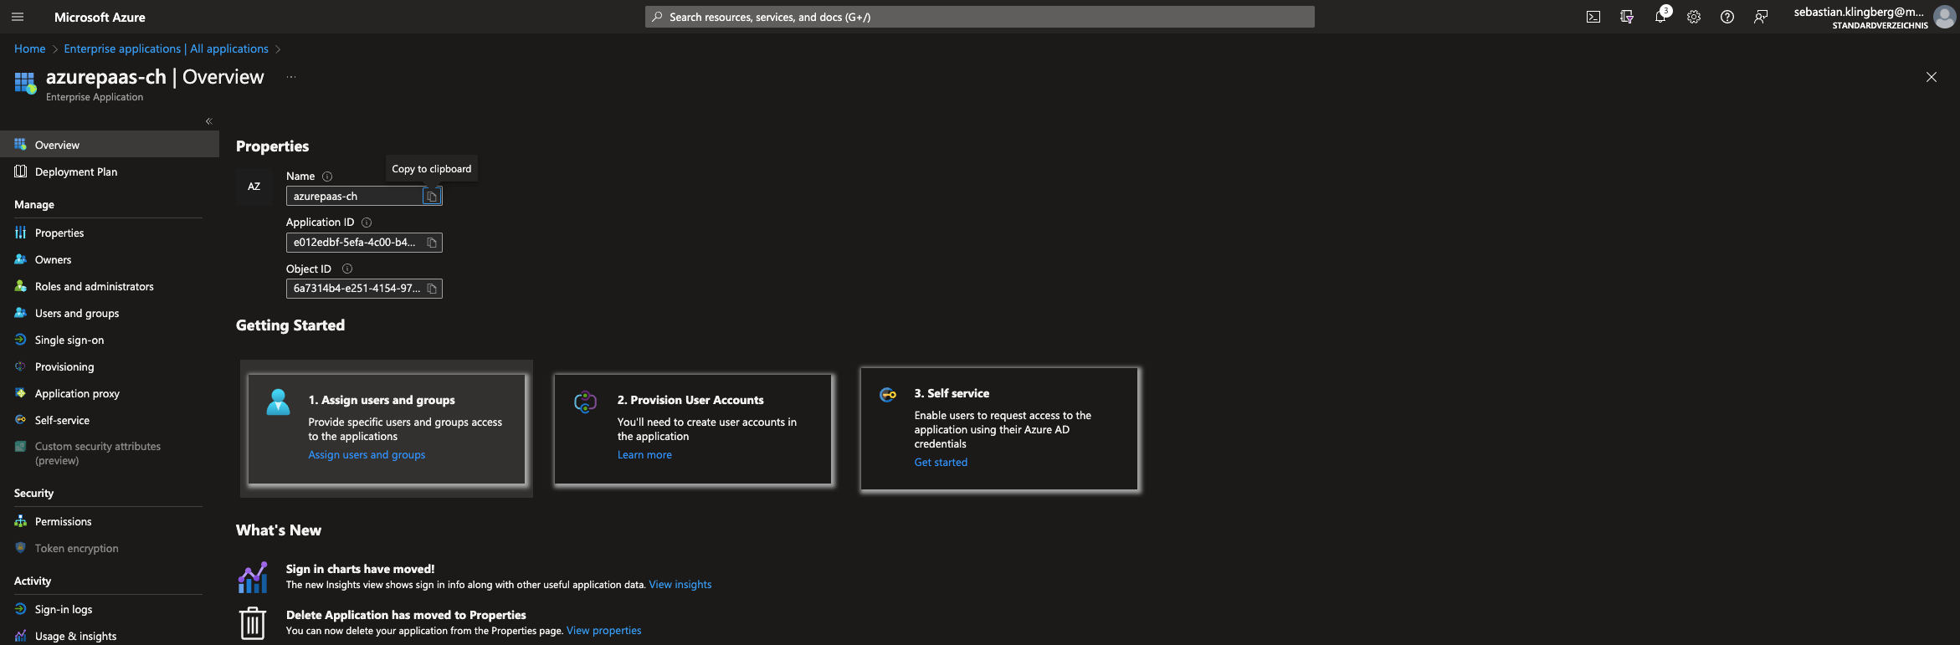
Task: Open the Help question mark icon
Action: coord(1727,17)
